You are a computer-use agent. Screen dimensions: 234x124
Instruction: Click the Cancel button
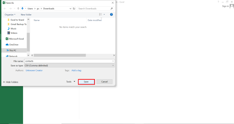point(104,82)
